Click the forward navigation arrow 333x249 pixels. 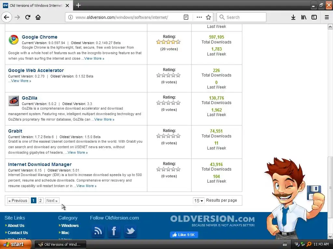point(17,17)
